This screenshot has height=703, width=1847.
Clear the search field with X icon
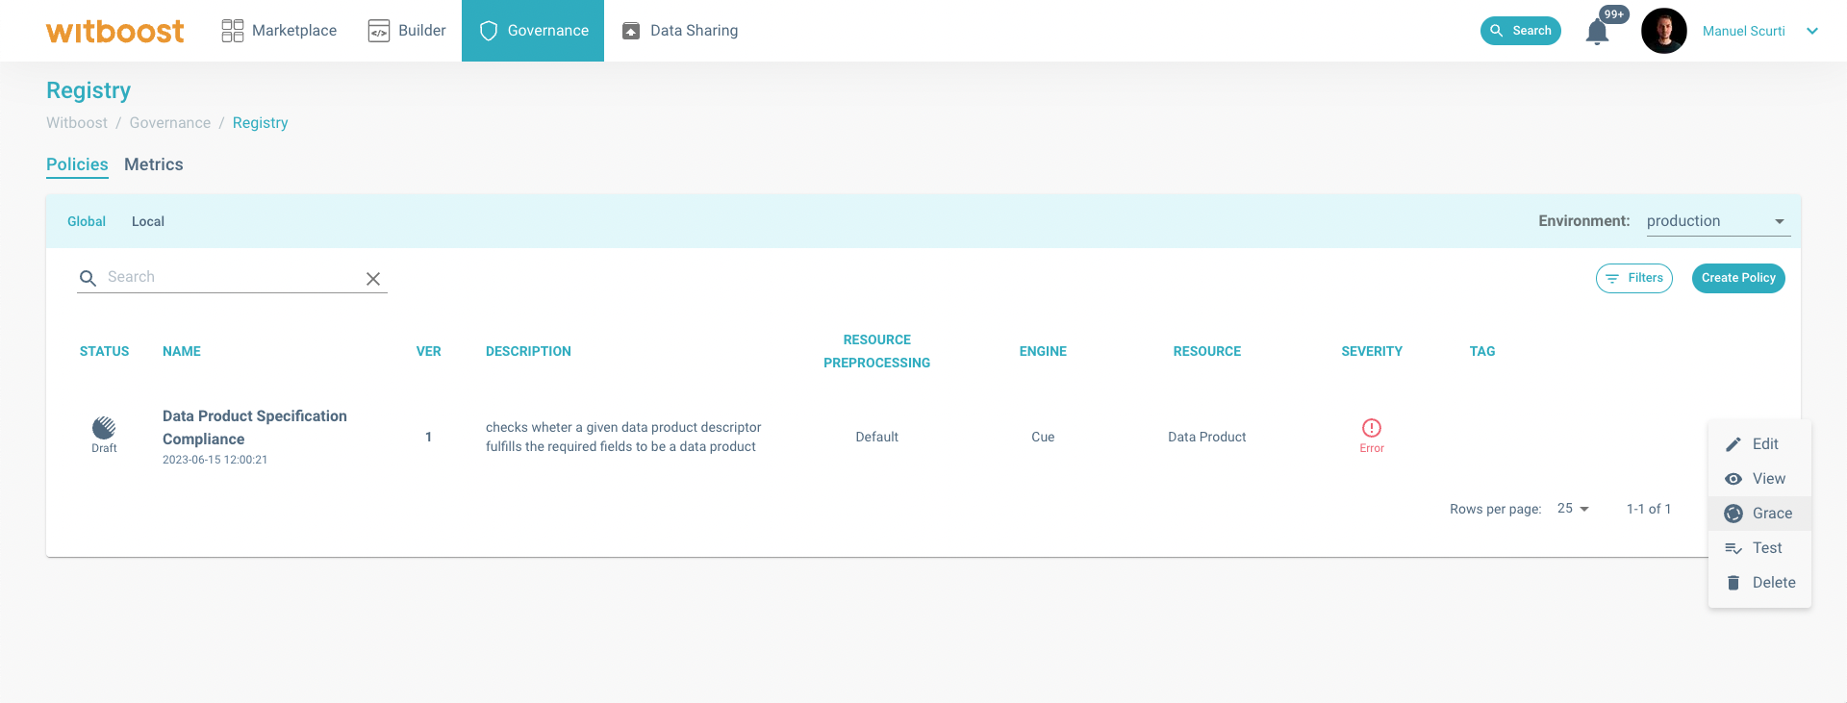pyautogui.click(x=373, y=279)
